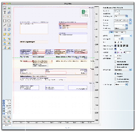Screen dimensions: 138x133
Task: Set horizontal alignment to right
Action: click(121, 46)
